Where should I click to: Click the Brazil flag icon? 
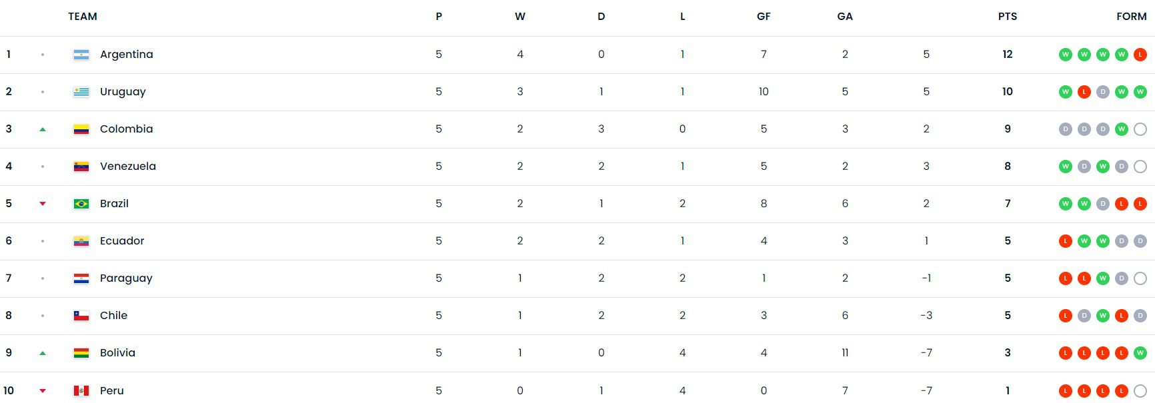coord(81,204)
